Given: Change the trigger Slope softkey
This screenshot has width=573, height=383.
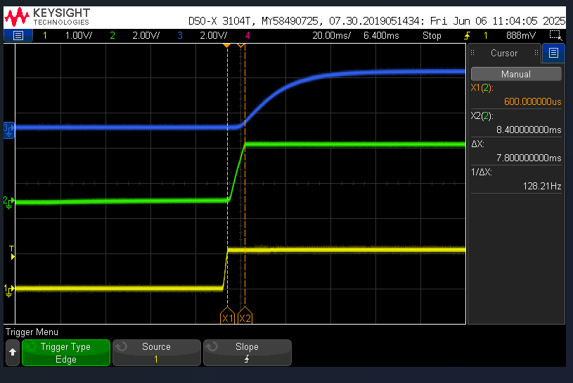Looking at the screenshot, I should tap(247, 353).
